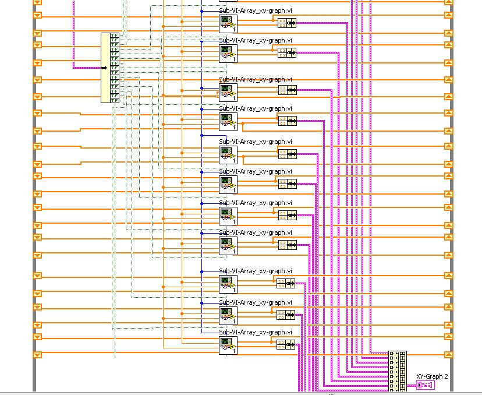The width and height of the screenshot is (482, 395).
Task: Select the Bundle node beside the third Sub-VI
Action: pos(288,90)
